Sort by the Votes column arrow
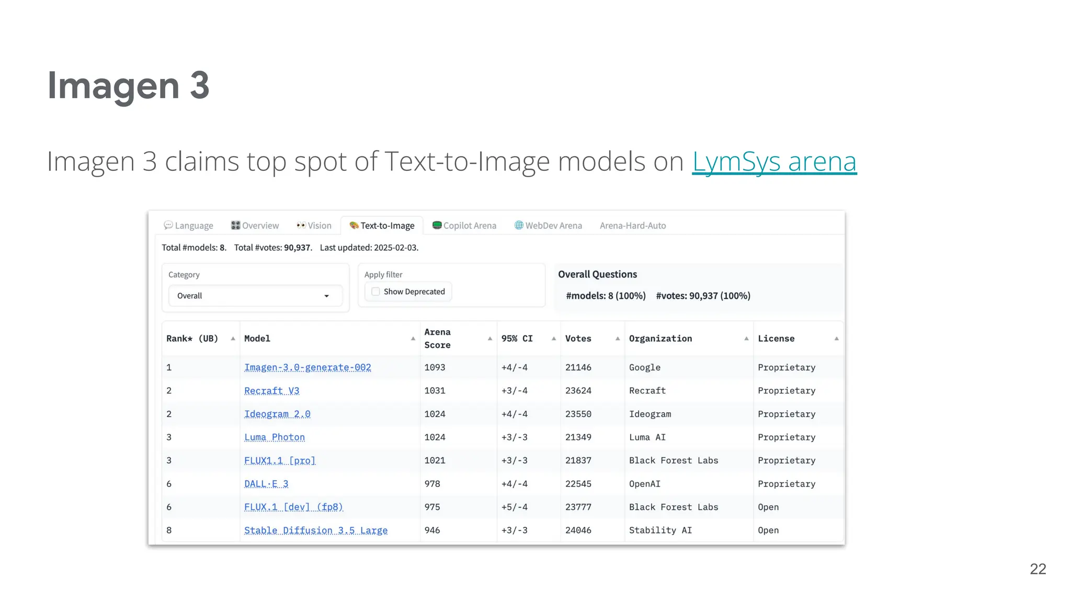This screenshot has height=602, width=1071. (618, 339)
